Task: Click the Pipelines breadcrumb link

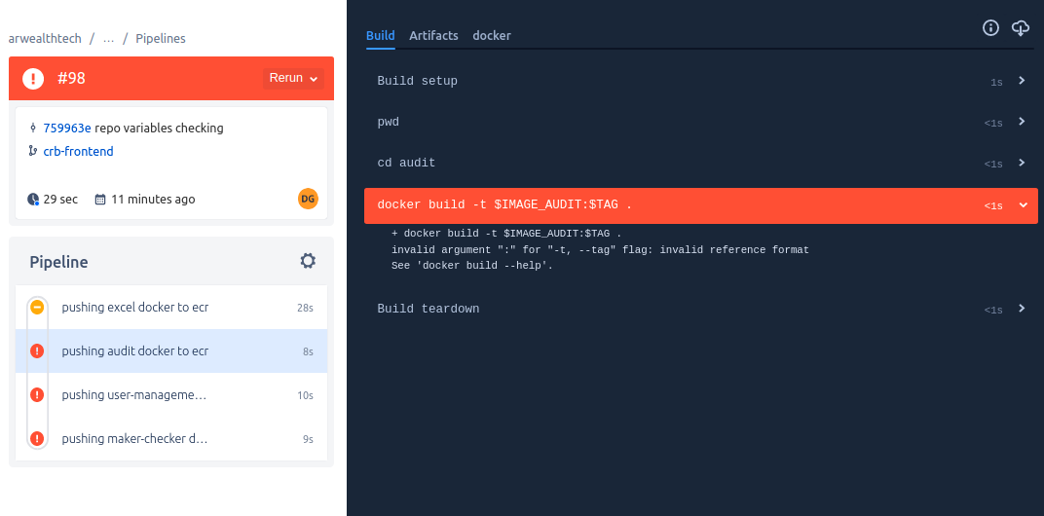Action: [161, 39]
